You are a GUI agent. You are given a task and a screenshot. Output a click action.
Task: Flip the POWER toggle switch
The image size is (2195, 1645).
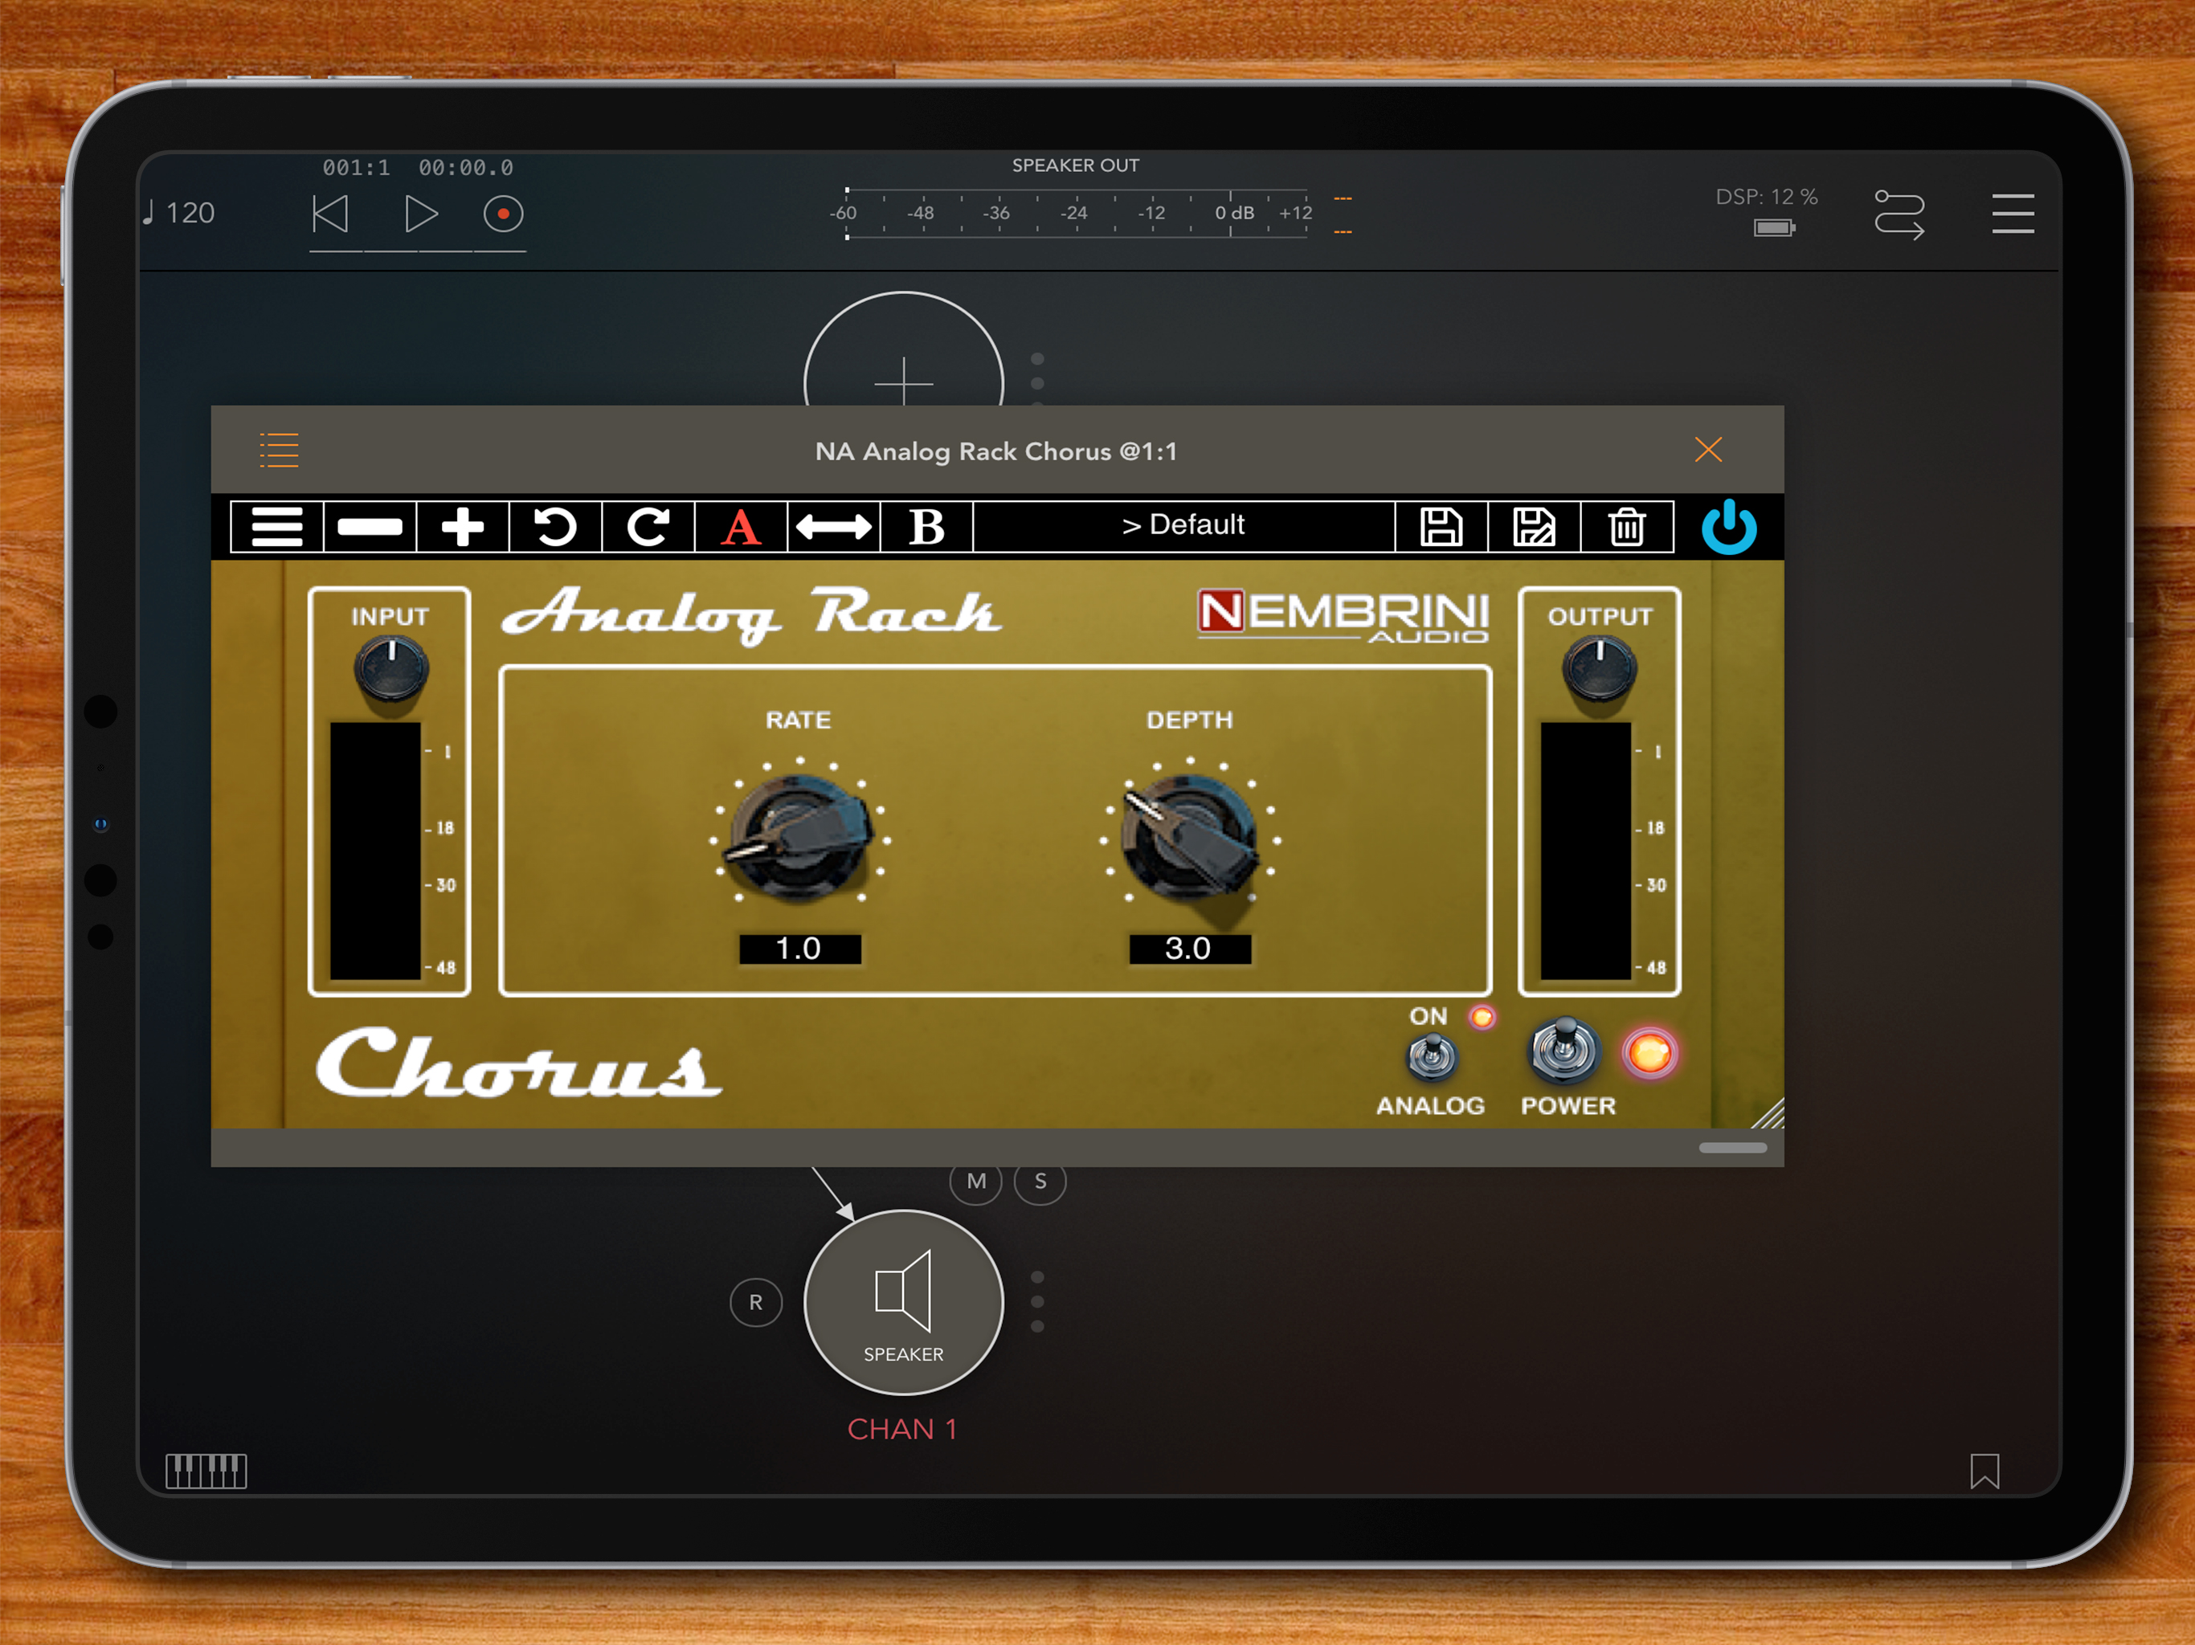coord(1563,1049)
